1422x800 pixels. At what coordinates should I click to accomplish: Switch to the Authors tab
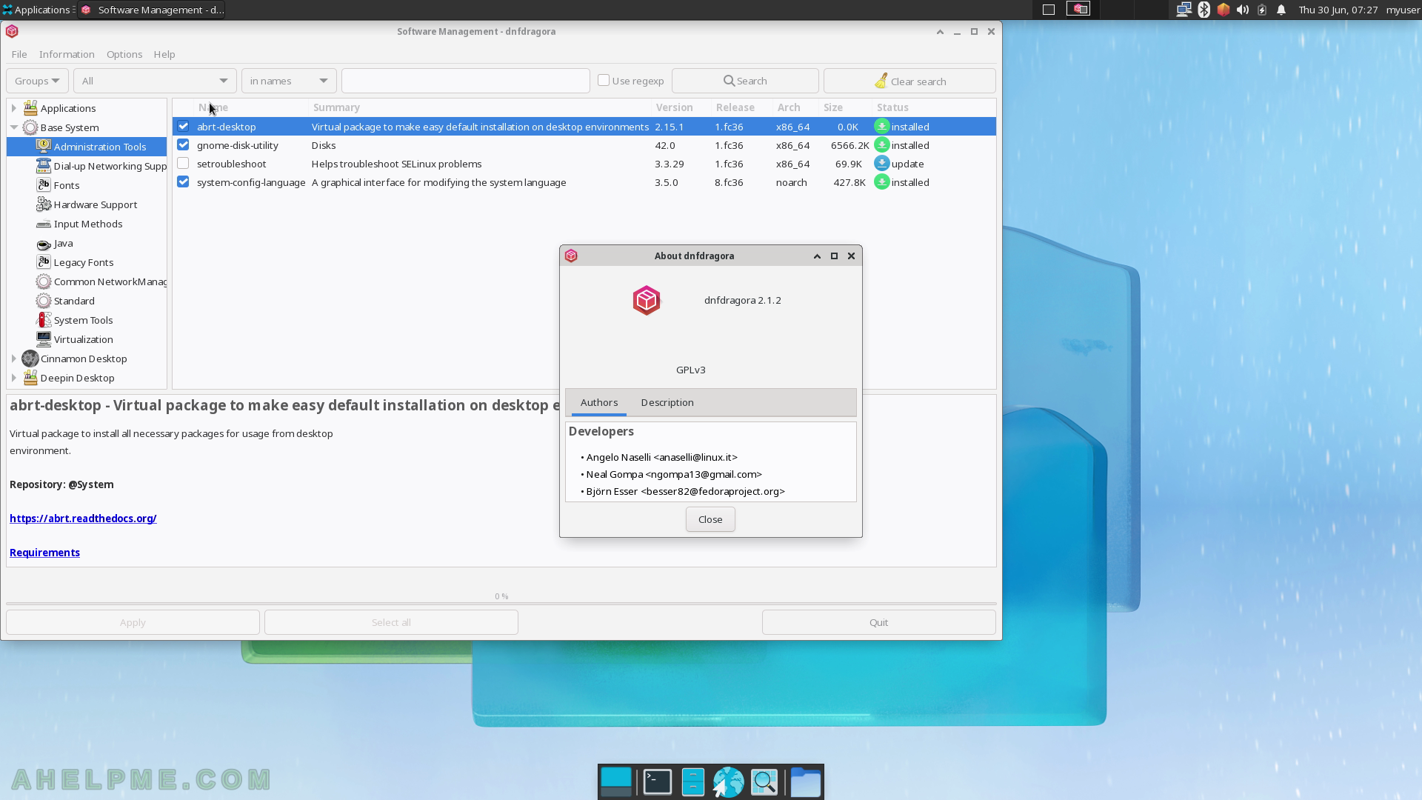pyautogui.click(x=599, y=402)
